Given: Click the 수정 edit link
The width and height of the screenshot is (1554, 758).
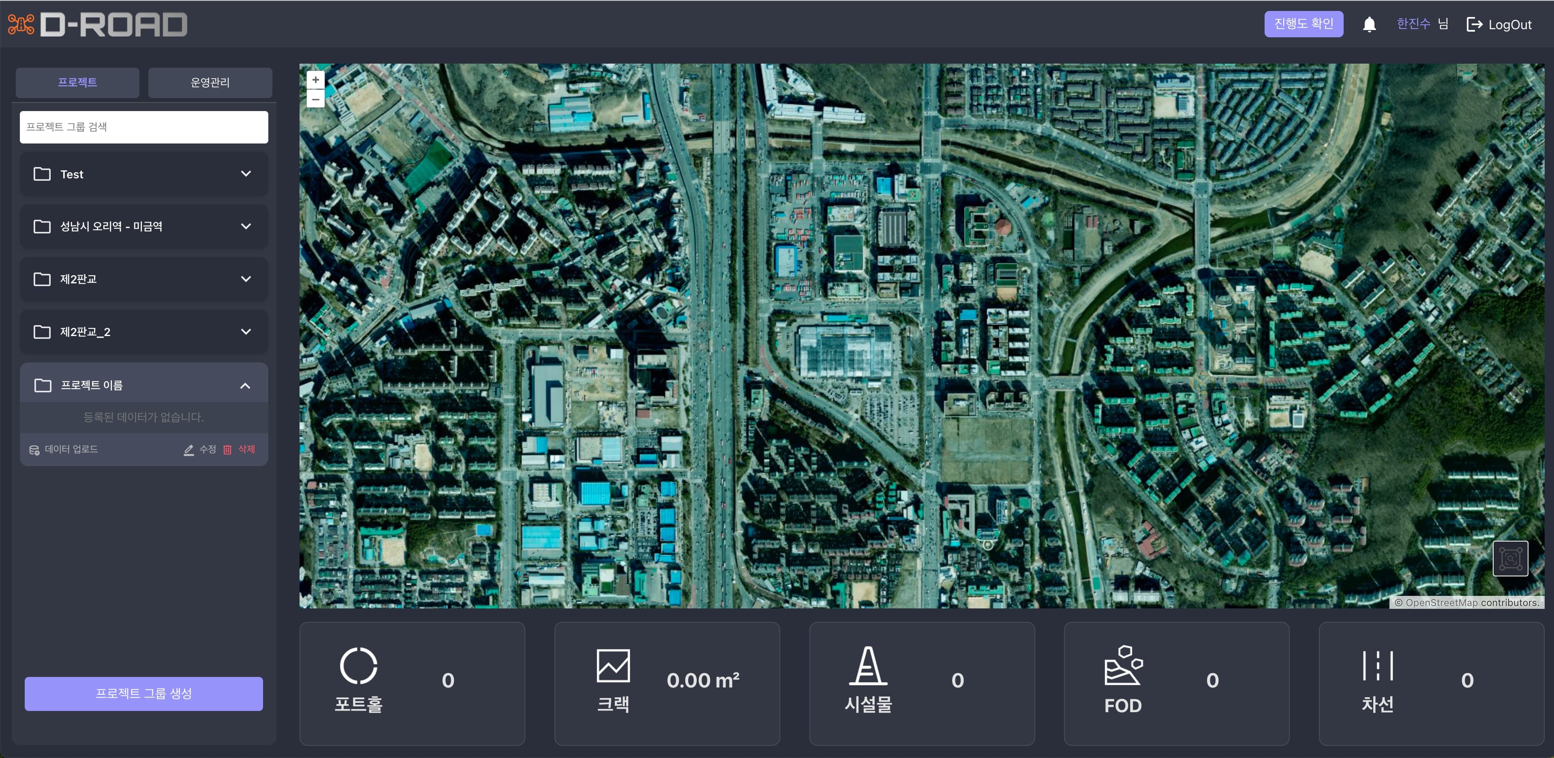Looking at the screenshot, I should click(208, 450).
